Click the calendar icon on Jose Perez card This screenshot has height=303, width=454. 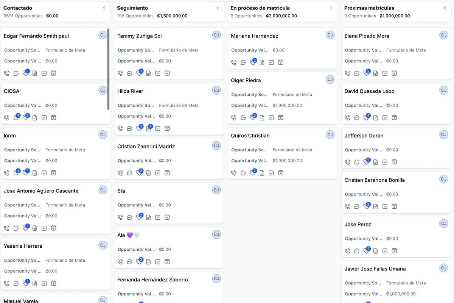(x=394, y=251)
